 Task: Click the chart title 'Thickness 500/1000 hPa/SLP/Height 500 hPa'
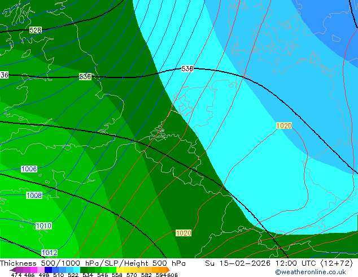[93, 263]
